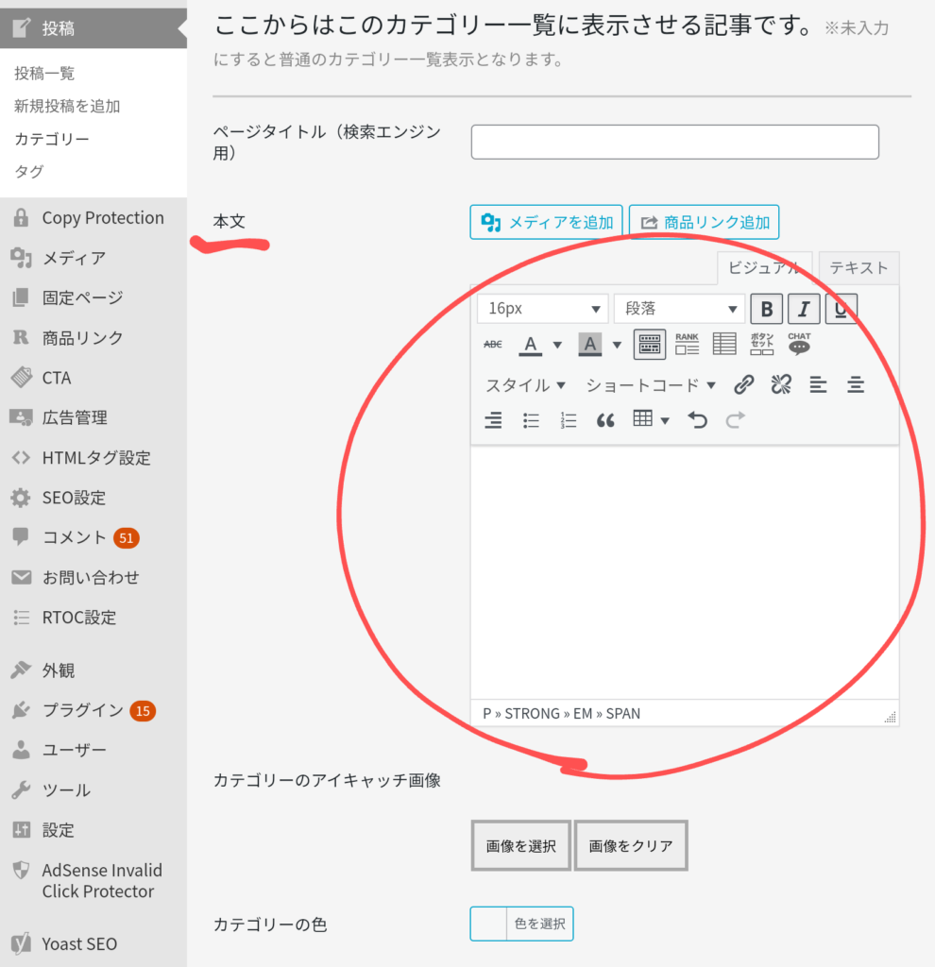Viewport: 935px width, 967px height.
Task: Grab the editor resize handle corner
Action: [890, 717]
